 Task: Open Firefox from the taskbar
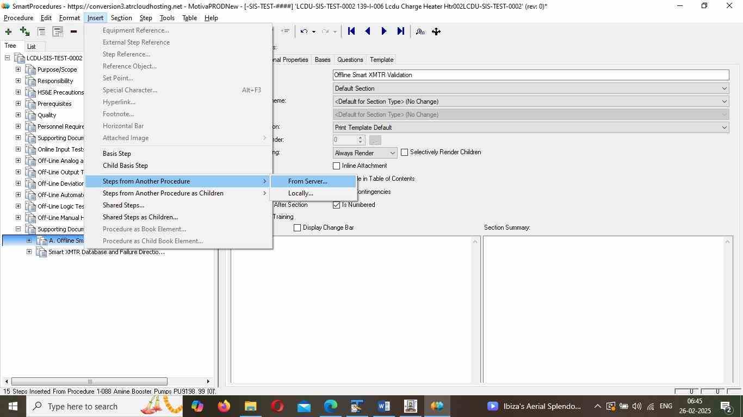click(224, 406)
